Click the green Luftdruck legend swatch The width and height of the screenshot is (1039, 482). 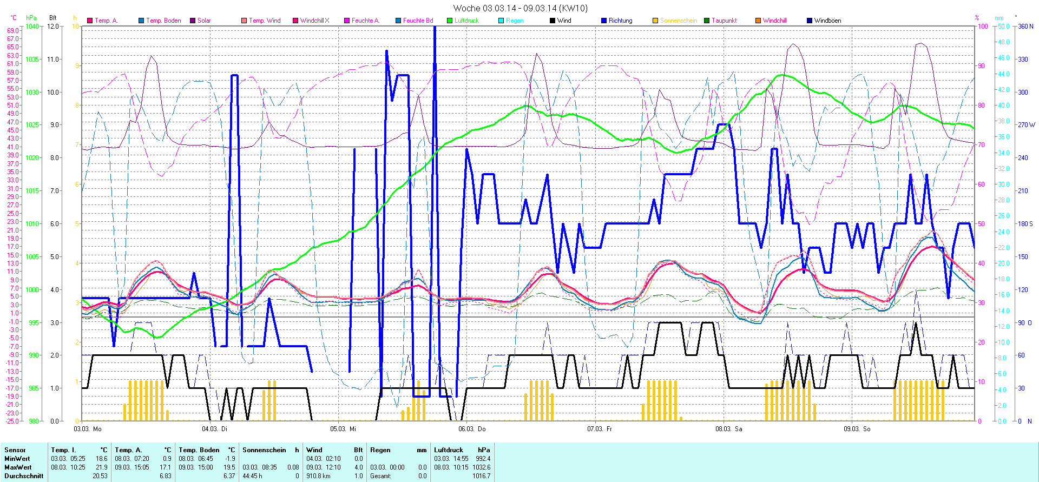pyautogui.click(x=450, y=21)
